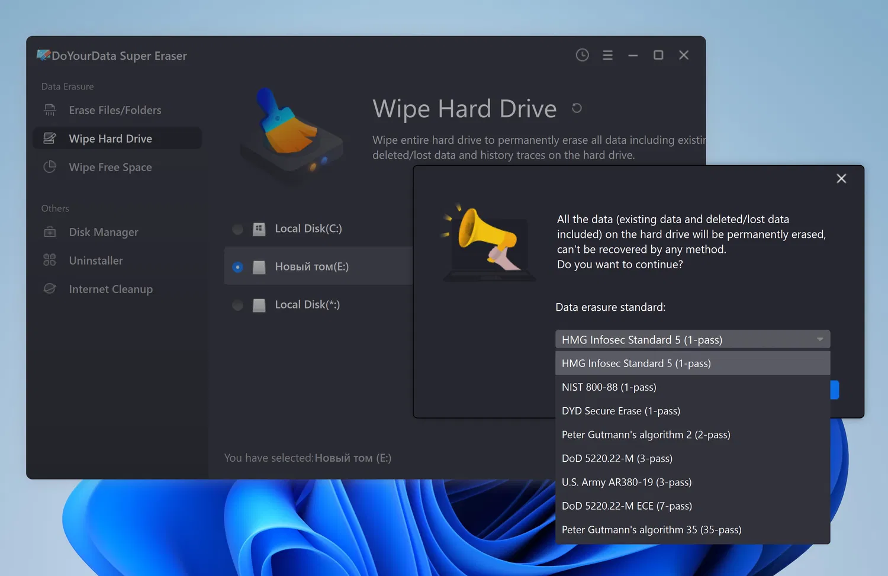
Task: Choose Peter Gutmann's algorithm 2 (2-pass)
Action: click(693, 435)
